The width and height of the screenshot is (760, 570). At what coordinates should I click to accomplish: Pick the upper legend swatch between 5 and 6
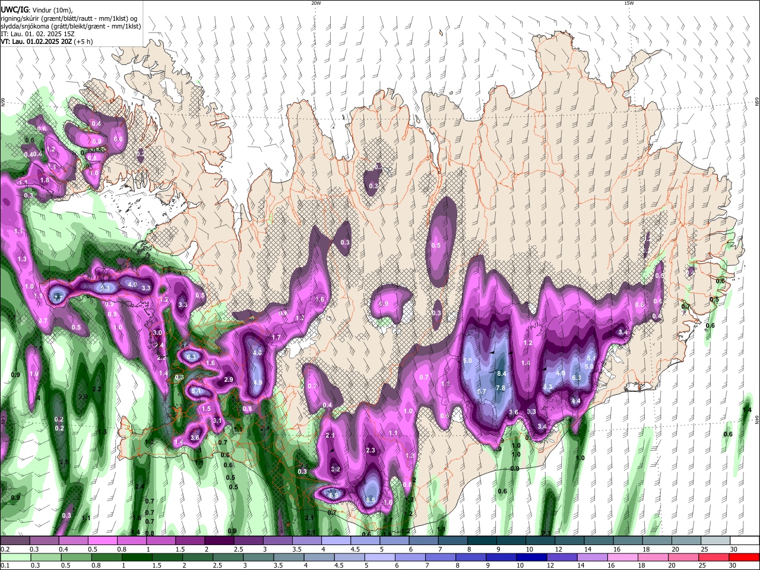[x=394, y=541]
